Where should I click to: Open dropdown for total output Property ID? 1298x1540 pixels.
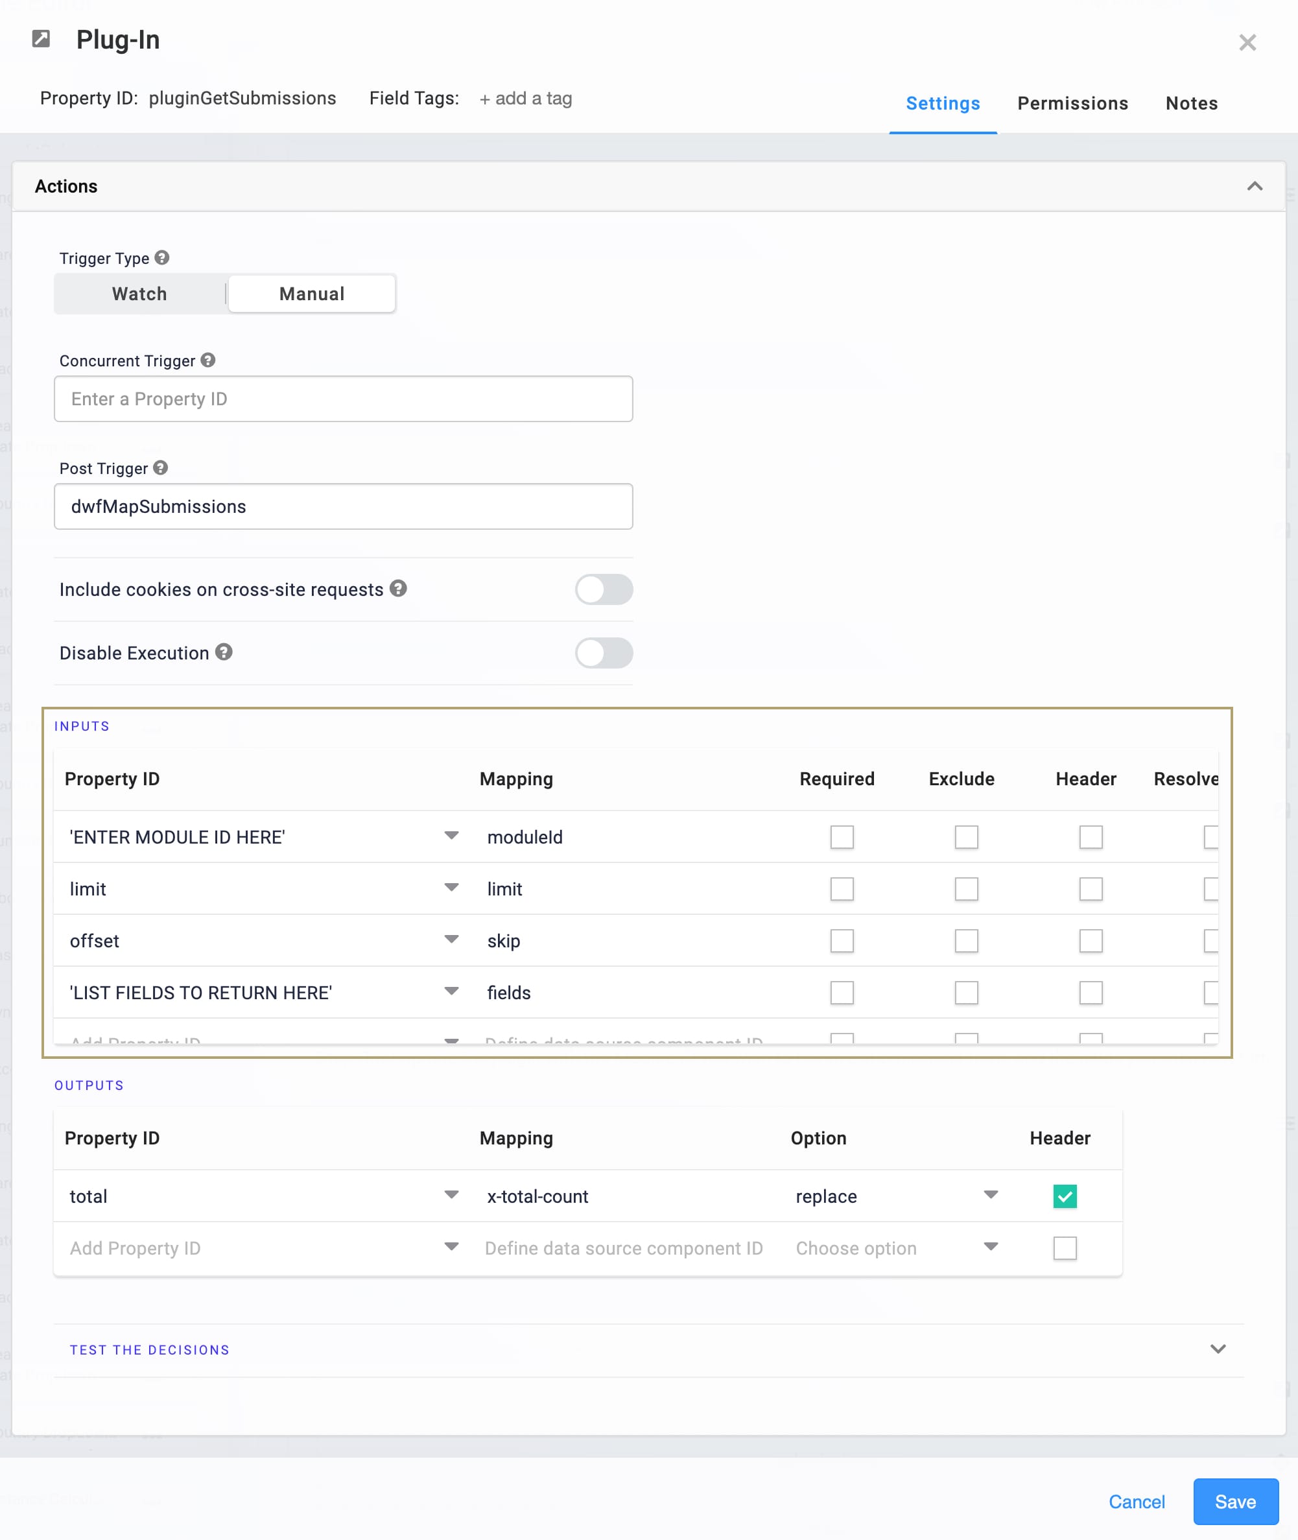[452, 1195]
